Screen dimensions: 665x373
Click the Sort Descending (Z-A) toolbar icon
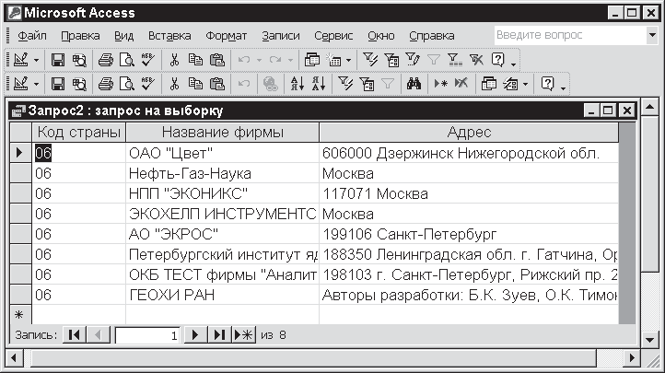click(x=318, y=84)
